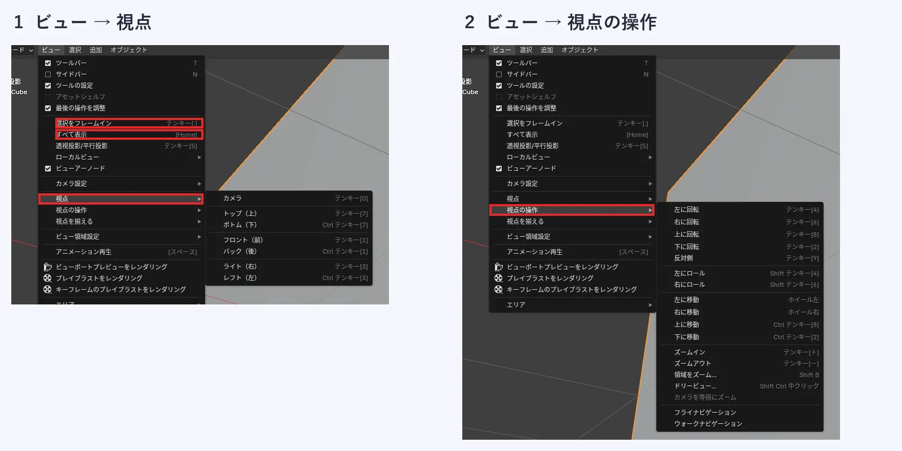The width and height of the screenshot is (902, 451).
Task: Choose ボトム (下) viewpoint
Action: [x=289, y=225]
